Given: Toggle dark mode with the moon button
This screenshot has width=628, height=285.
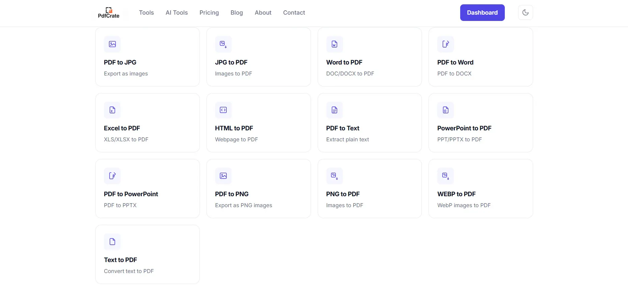Looking at the screenshot, I should pyautogui.click(x=525, y=13).
